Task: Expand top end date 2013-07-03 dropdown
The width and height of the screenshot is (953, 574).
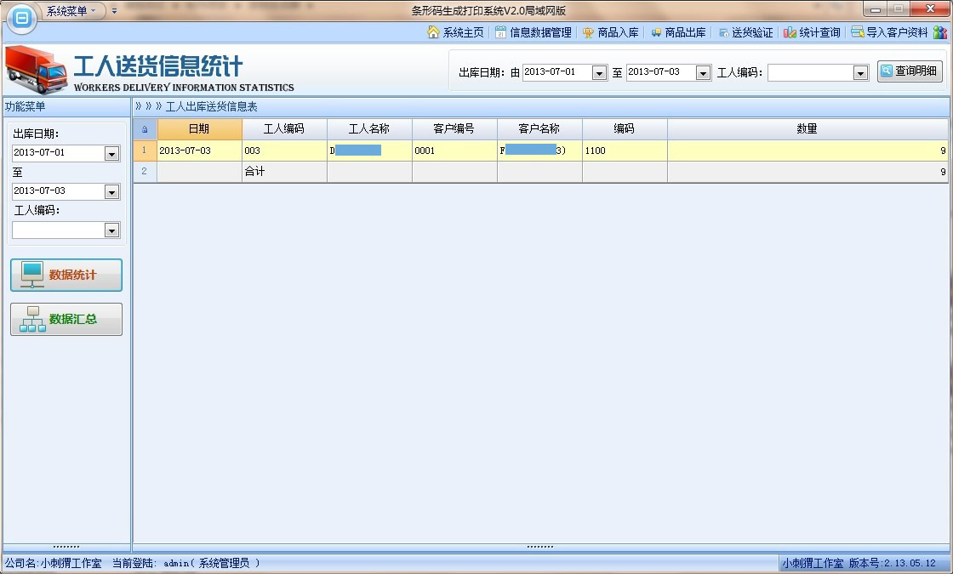Action: pyautogui.click(x=703, y=73)
